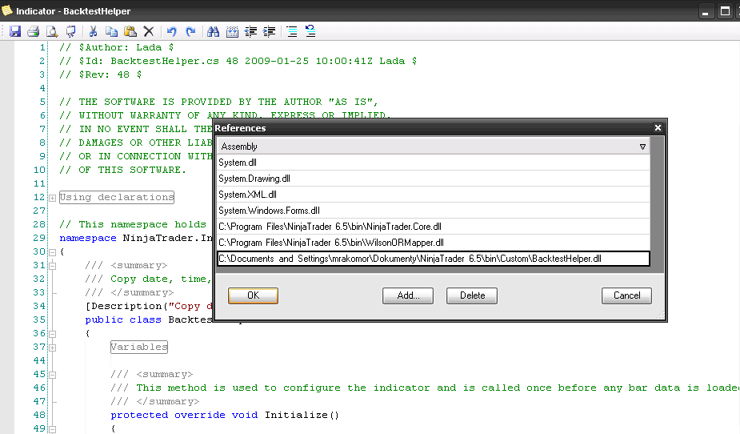
Task: Click OK in the References dialog
Action: pos(253,295)
